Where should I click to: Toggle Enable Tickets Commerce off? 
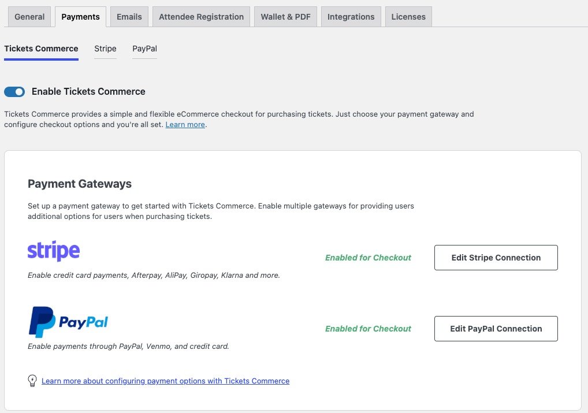(14, 91)
